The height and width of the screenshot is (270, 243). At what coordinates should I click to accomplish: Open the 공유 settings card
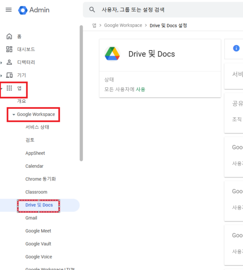pyautogui.click(x=234, y=113)
